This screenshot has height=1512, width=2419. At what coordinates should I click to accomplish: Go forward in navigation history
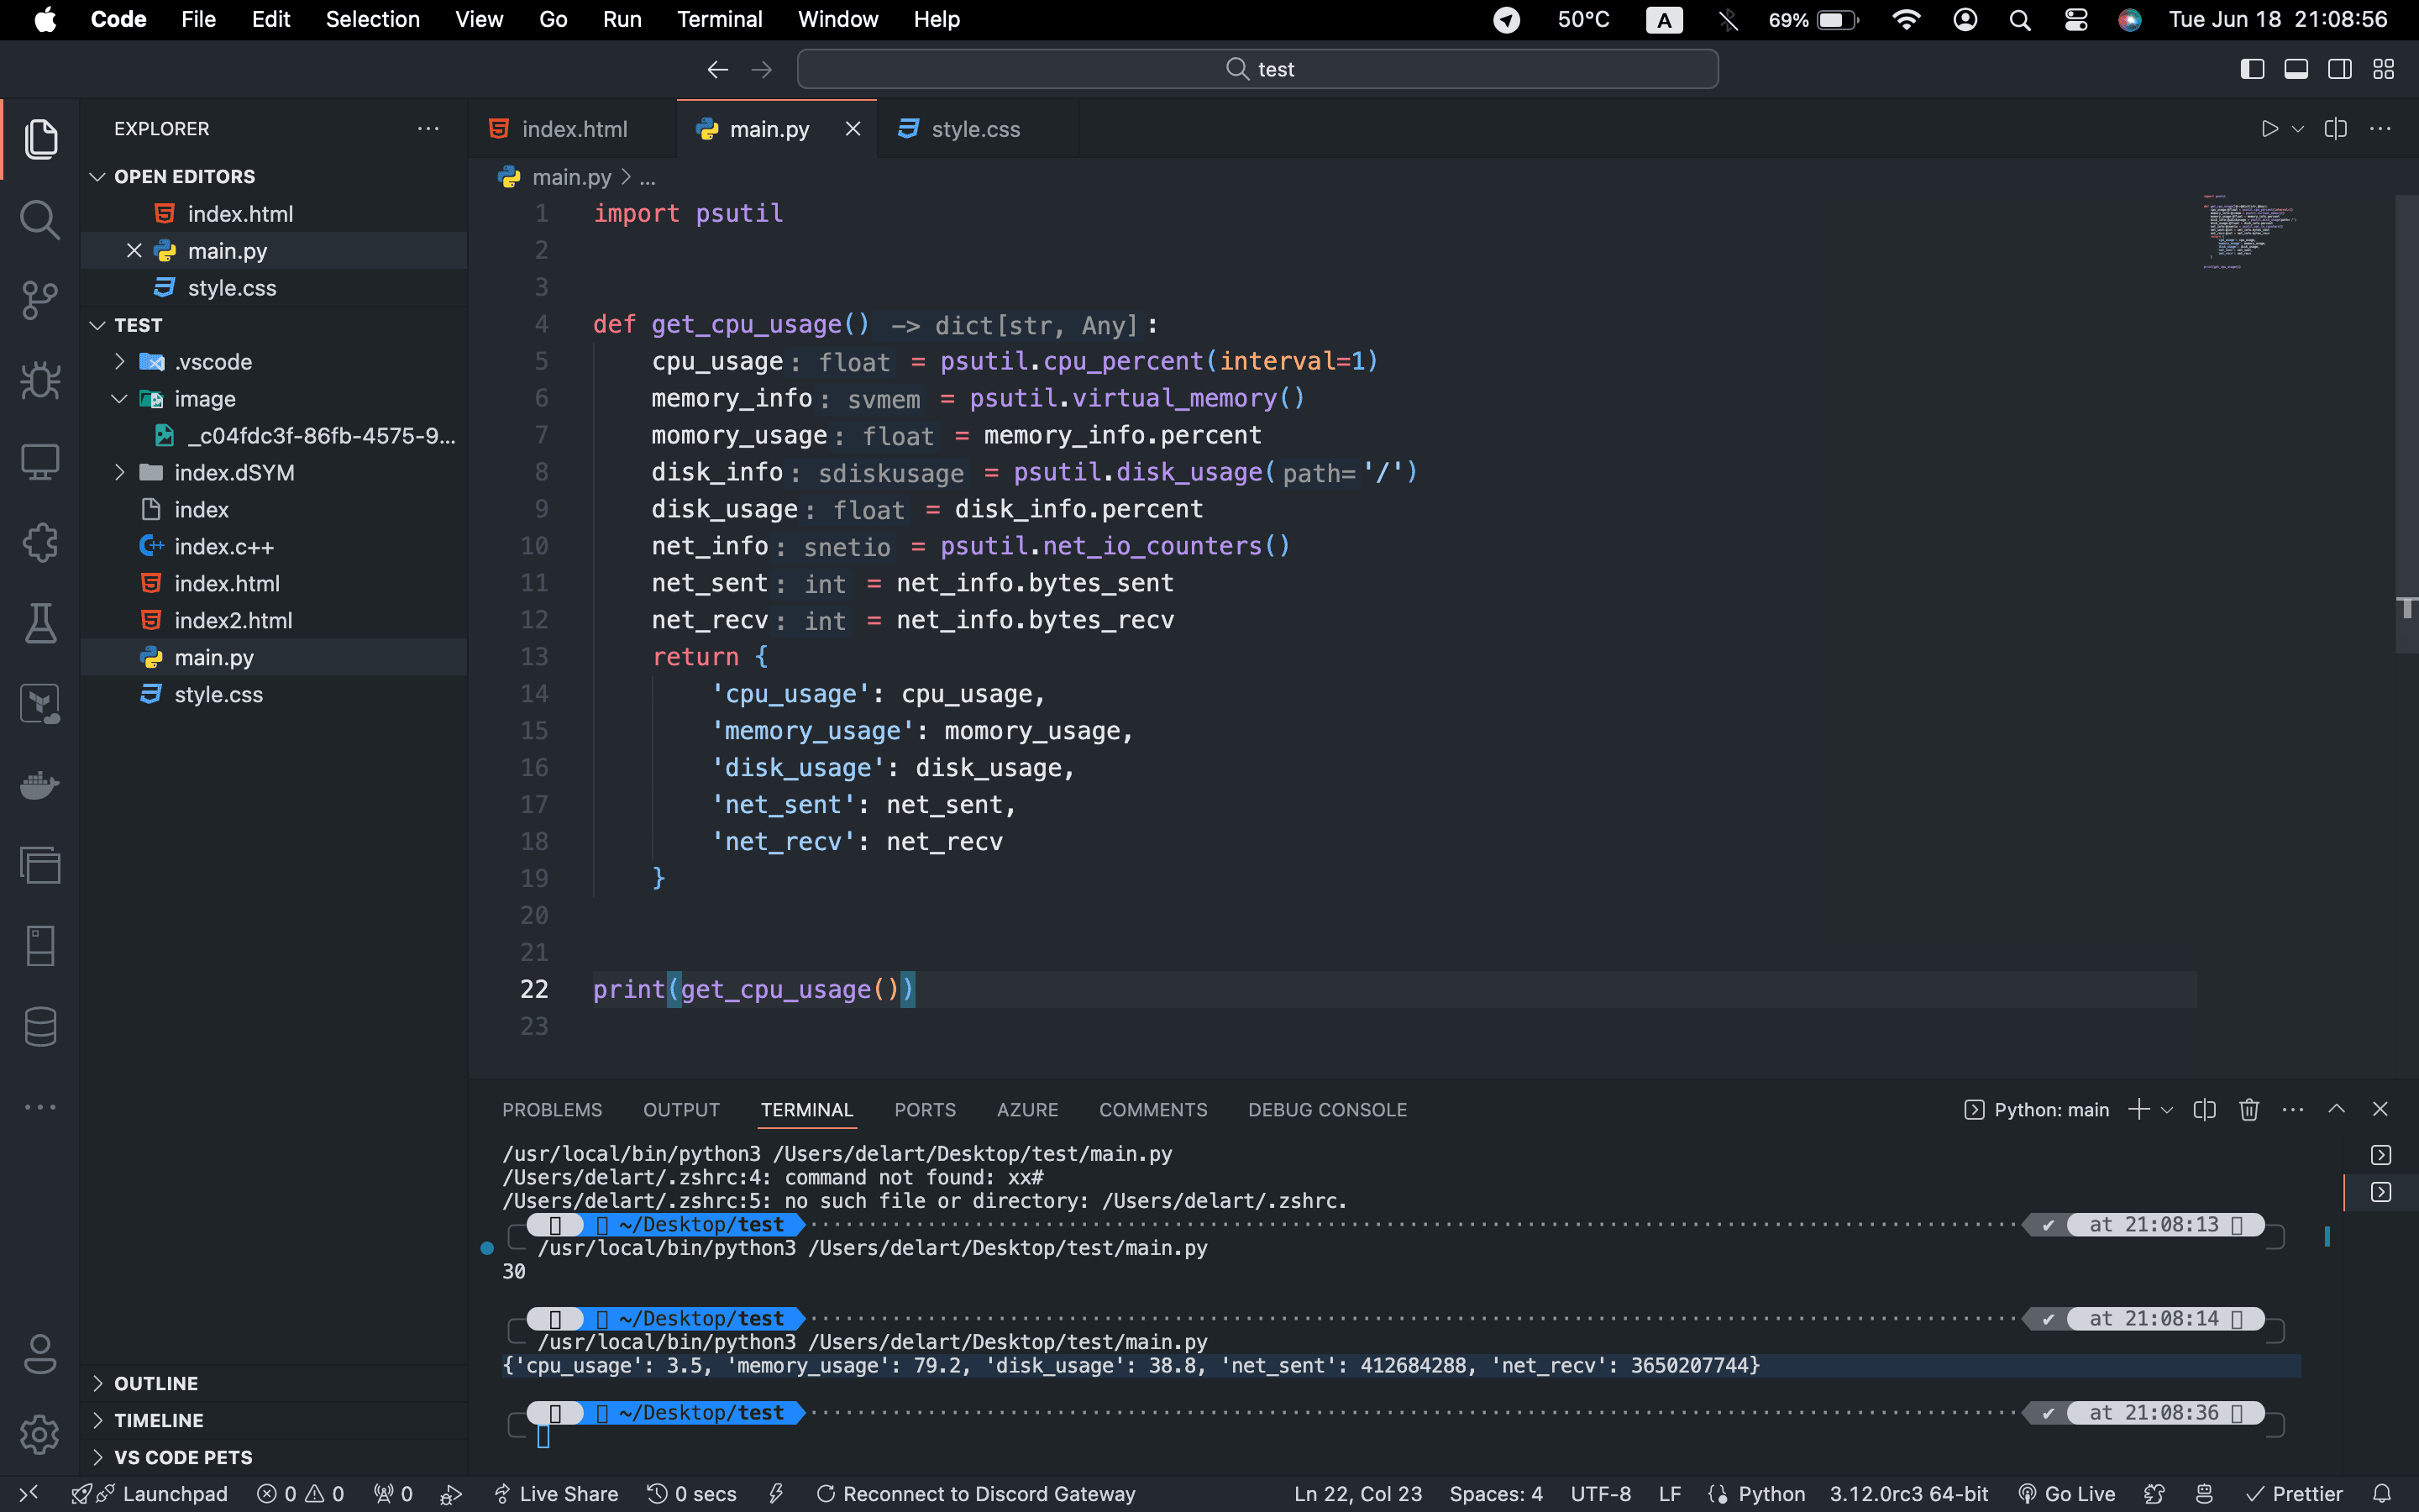762,69
